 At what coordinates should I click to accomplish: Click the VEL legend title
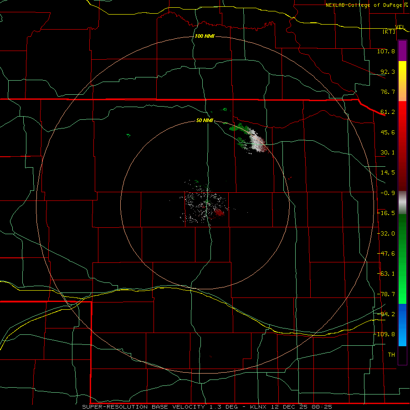[x=400, y=27]
